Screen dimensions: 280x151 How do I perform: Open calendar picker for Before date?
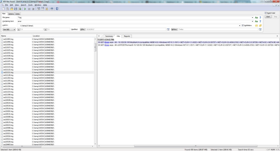pyautogui.click(x=260, y=29)
